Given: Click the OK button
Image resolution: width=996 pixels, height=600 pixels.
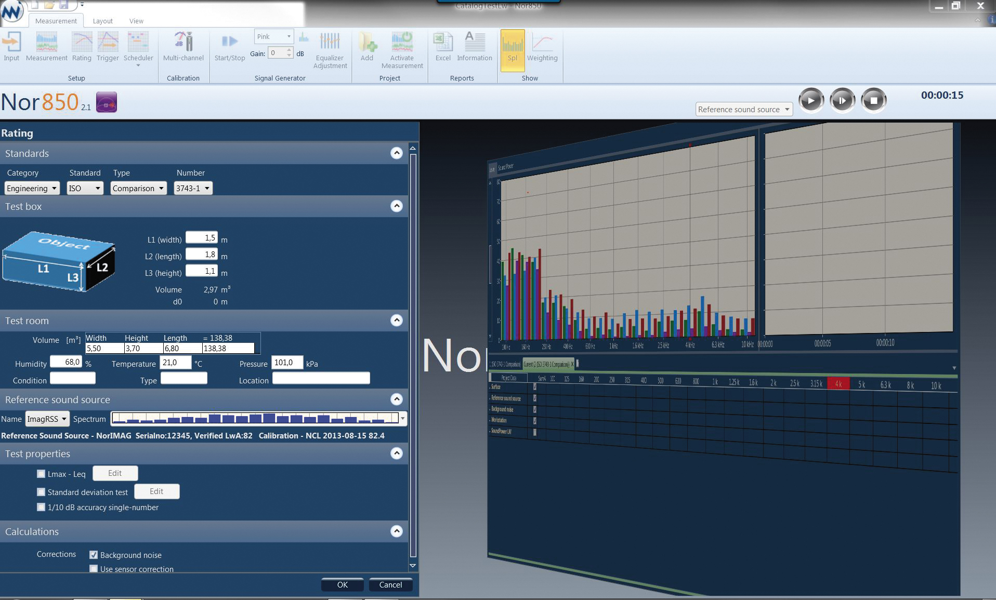Looking at the screenshot, I should point(342,584).
